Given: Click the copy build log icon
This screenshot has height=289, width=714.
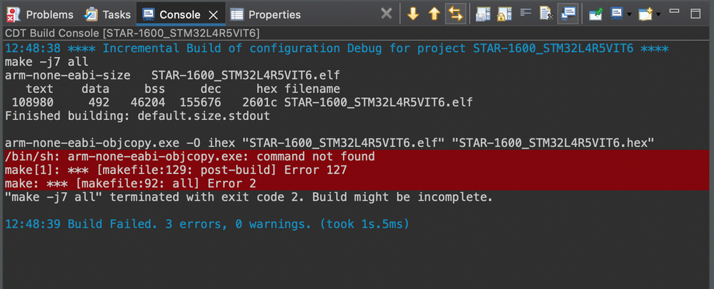Looking at the screenshot, I should [x=482, y=14].
